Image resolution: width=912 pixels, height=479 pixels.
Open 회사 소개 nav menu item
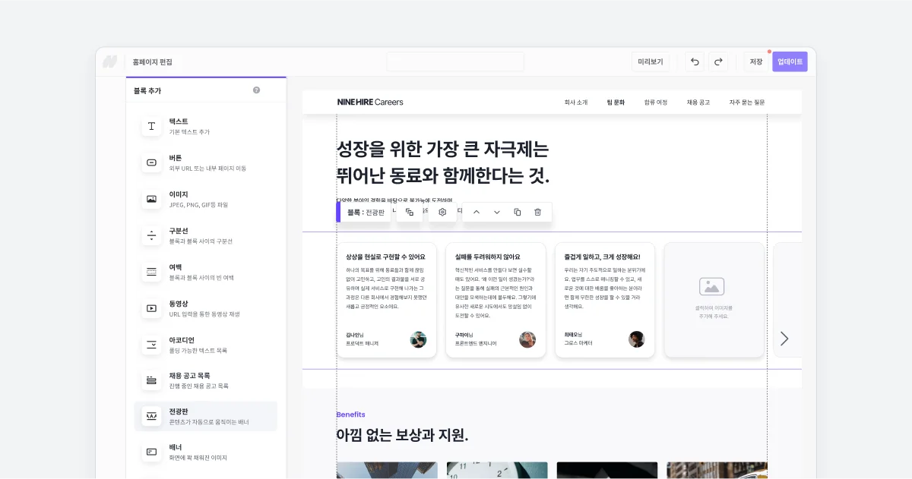click(575, 102)
